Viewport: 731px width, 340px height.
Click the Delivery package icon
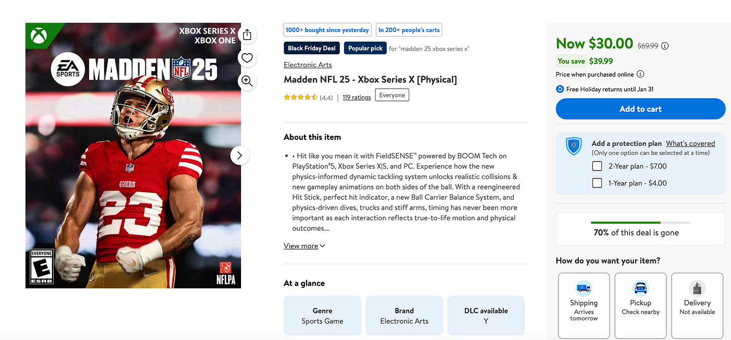(697, 288)
